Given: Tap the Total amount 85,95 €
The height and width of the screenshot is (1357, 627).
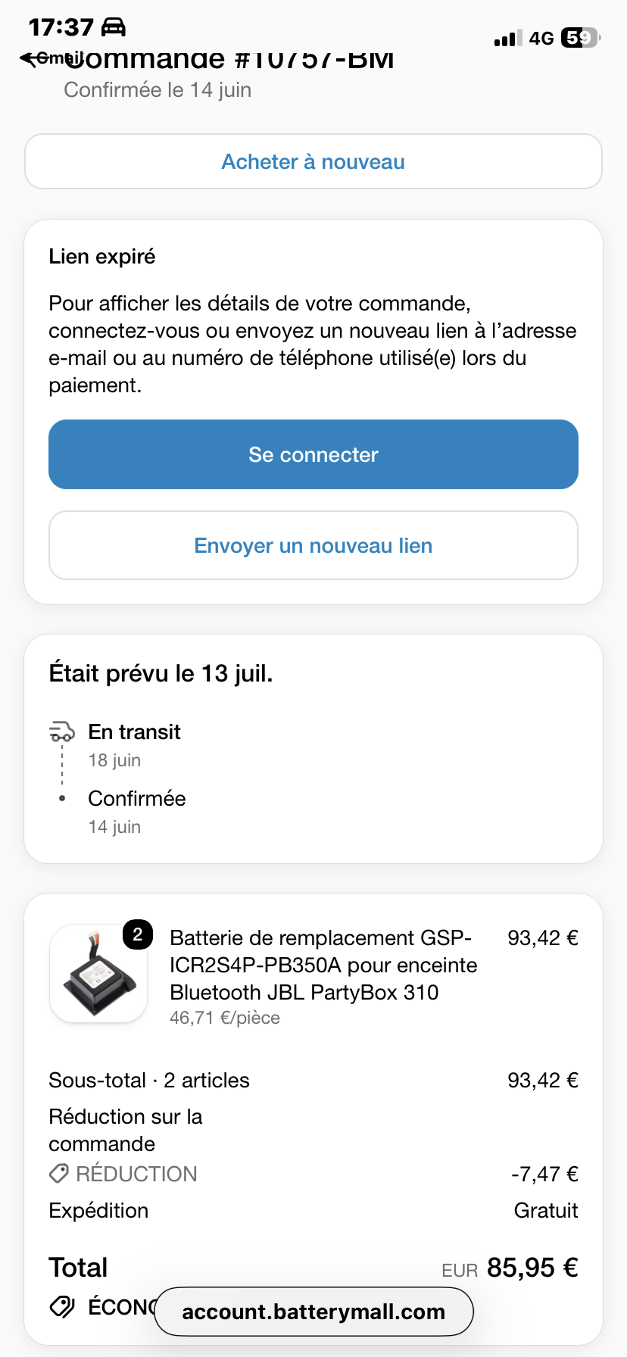Looking at the screenshot, I should point(532,1267).
